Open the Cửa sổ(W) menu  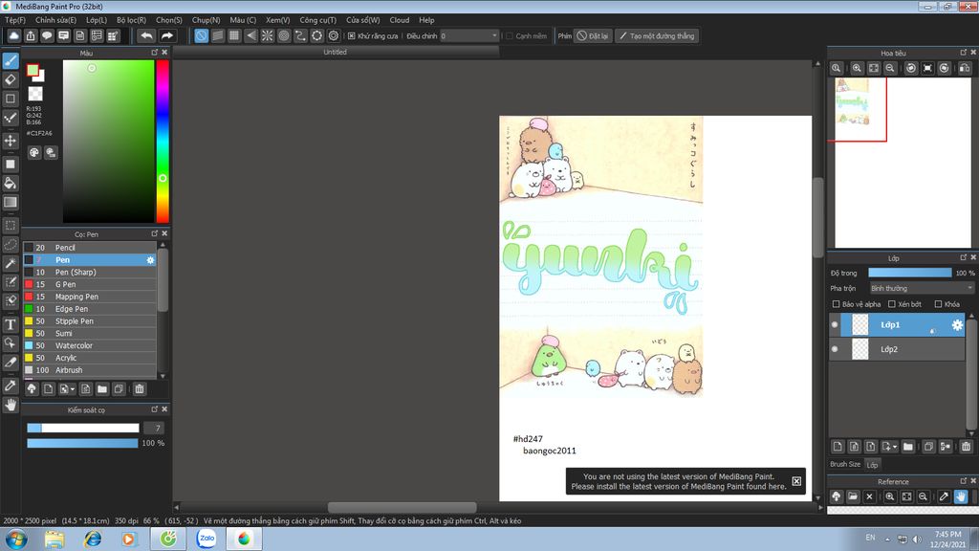[x=362, y=20]
